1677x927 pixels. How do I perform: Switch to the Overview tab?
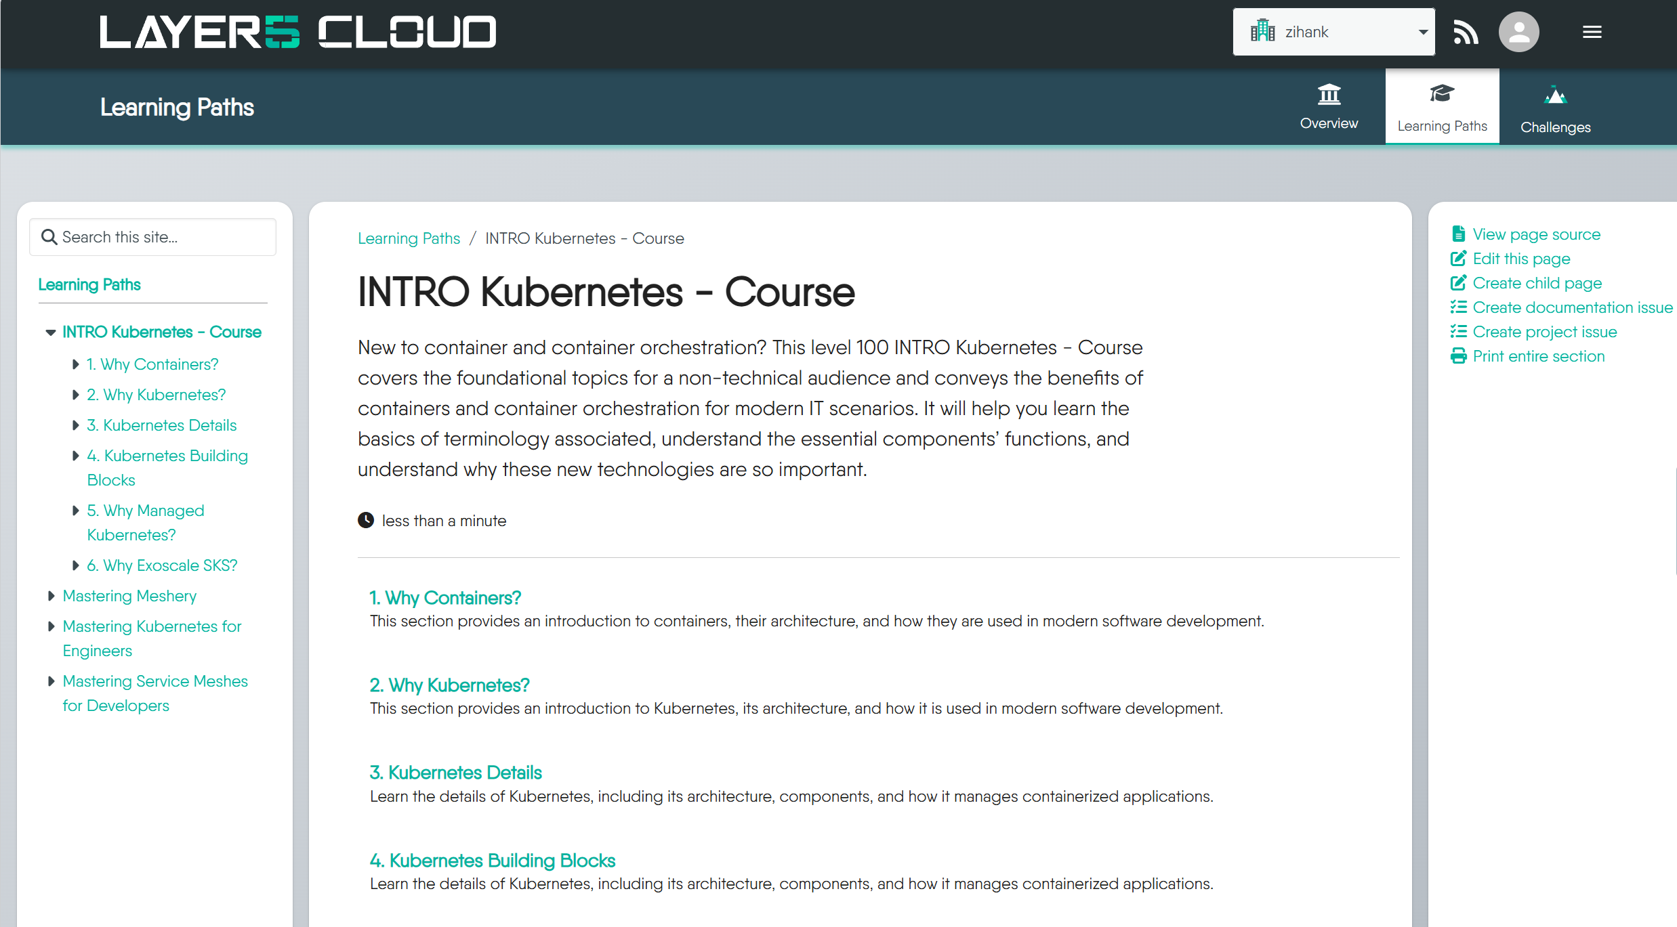coord(1329,106)
